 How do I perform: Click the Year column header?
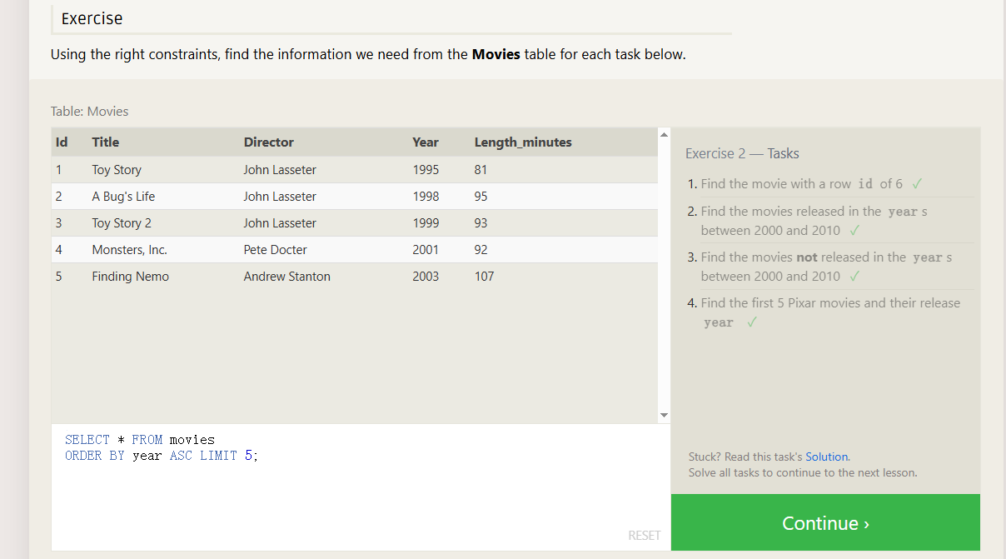426,142
